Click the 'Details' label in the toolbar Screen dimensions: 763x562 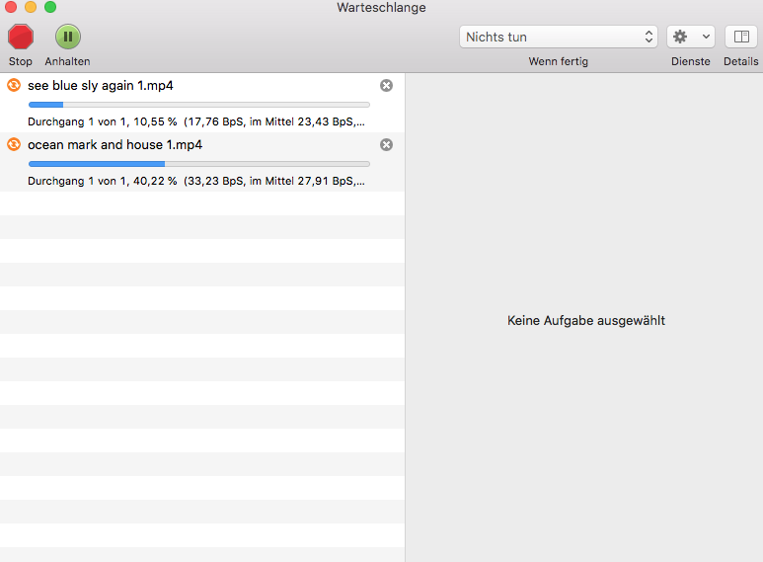(740, 61)
